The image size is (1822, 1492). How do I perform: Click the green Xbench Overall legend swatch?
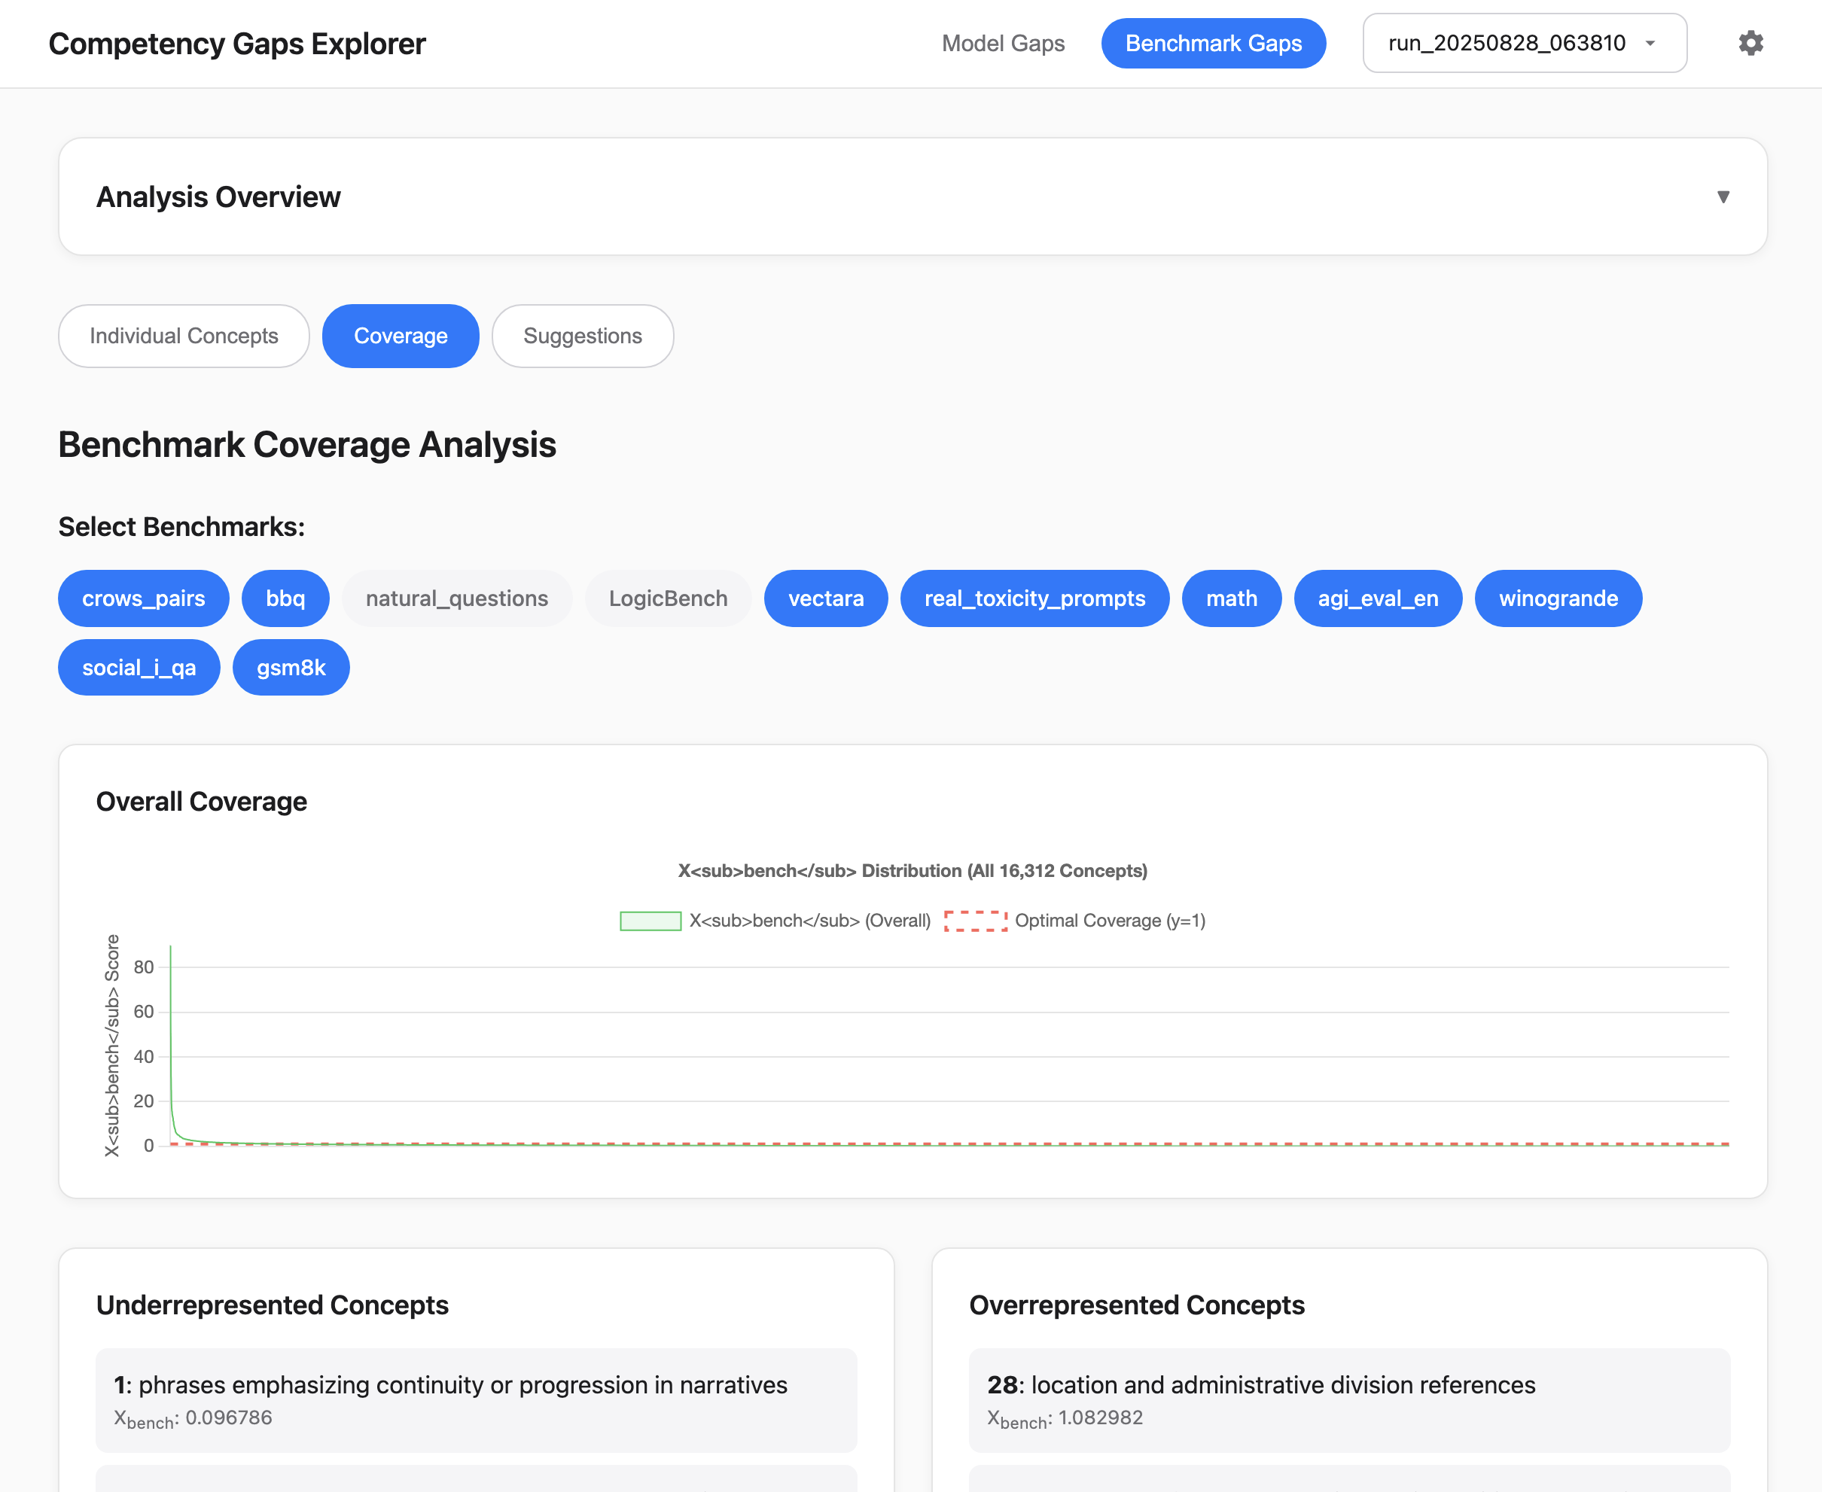click(x=650, y=921)
